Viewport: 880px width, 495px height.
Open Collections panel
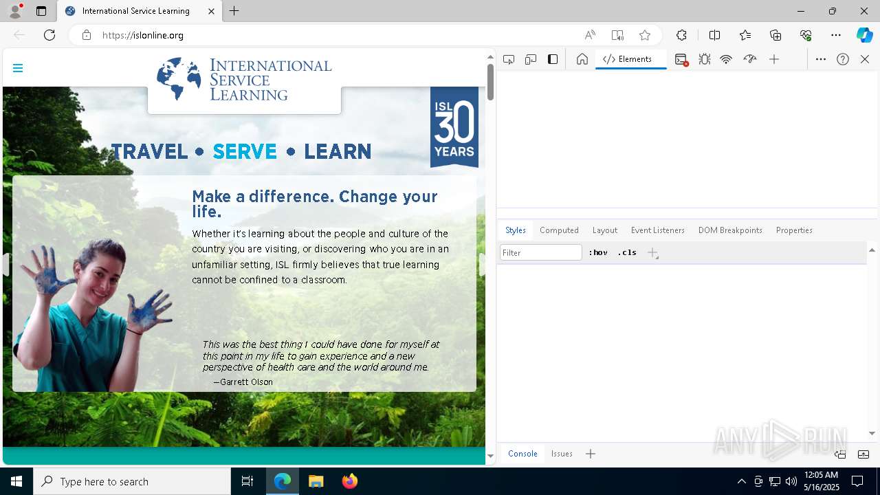click(x=775, y=35)
